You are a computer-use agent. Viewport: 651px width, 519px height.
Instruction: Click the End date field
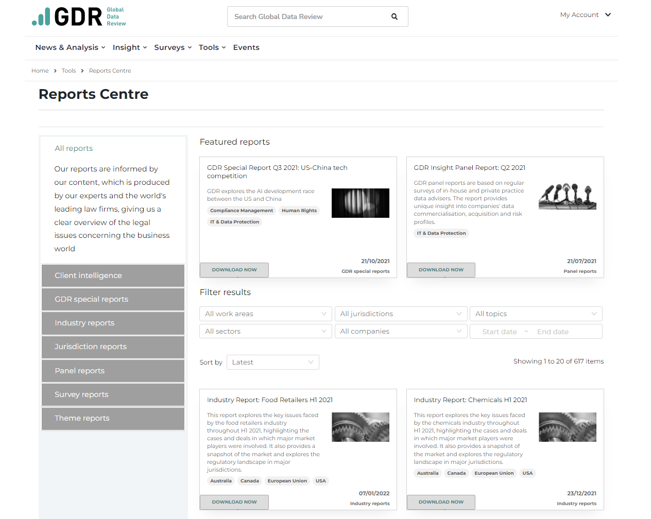pyautogui.click(x=553, y=332)
